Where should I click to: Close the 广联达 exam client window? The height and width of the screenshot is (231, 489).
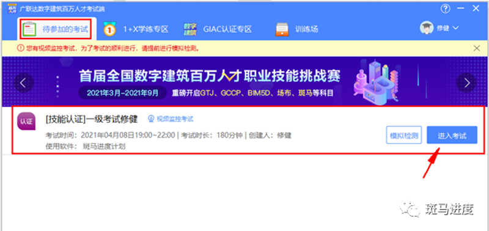476,9
